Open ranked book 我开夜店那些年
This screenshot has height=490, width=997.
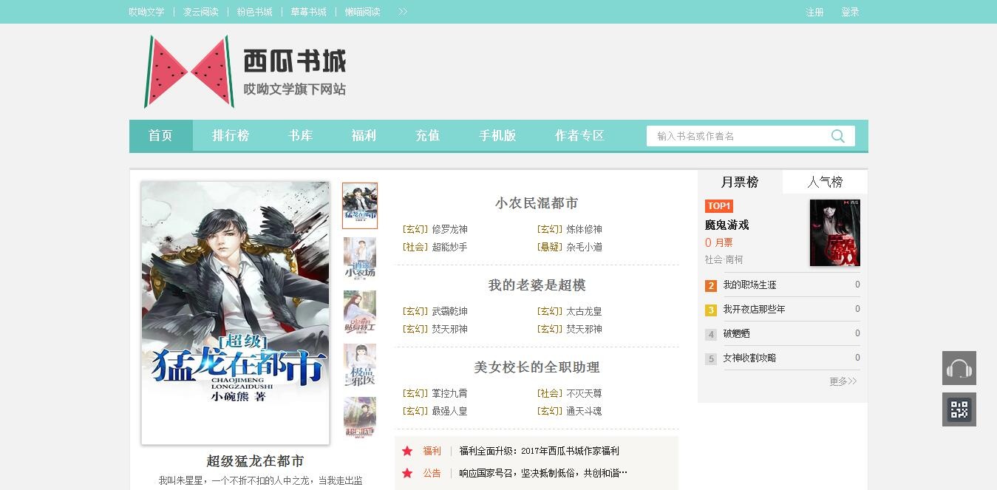coord(755,309)
